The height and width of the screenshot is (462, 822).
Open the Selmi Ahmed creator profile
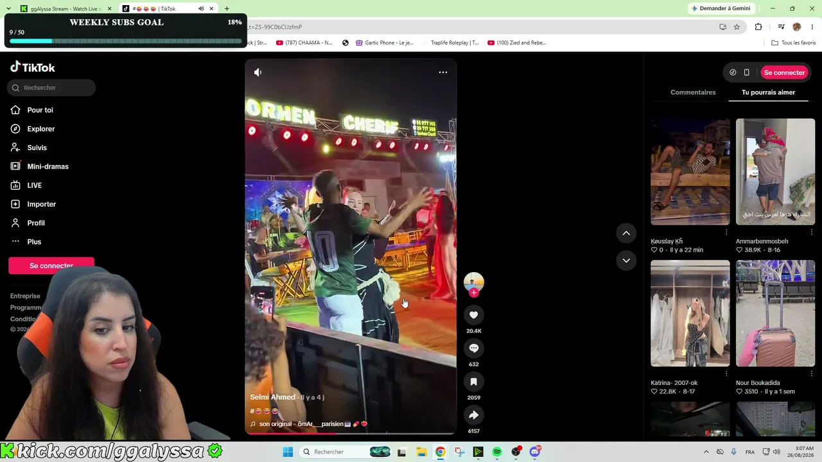[x=273, y=397]
